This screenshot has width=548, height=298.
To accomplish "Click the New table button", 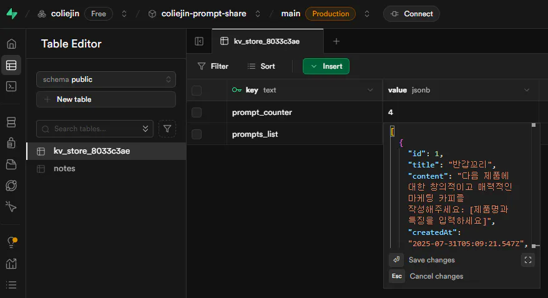I will [106, 99].
